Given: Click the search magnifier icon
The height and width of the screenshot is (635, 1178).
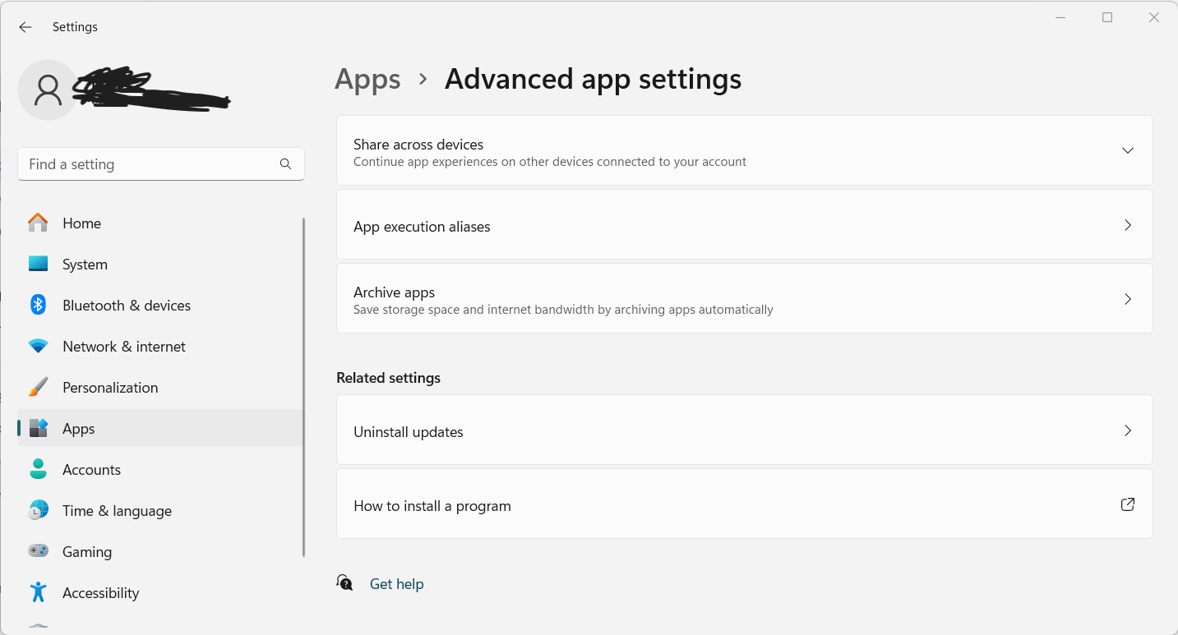Looking at the screenshot, I should click(285, 164).
